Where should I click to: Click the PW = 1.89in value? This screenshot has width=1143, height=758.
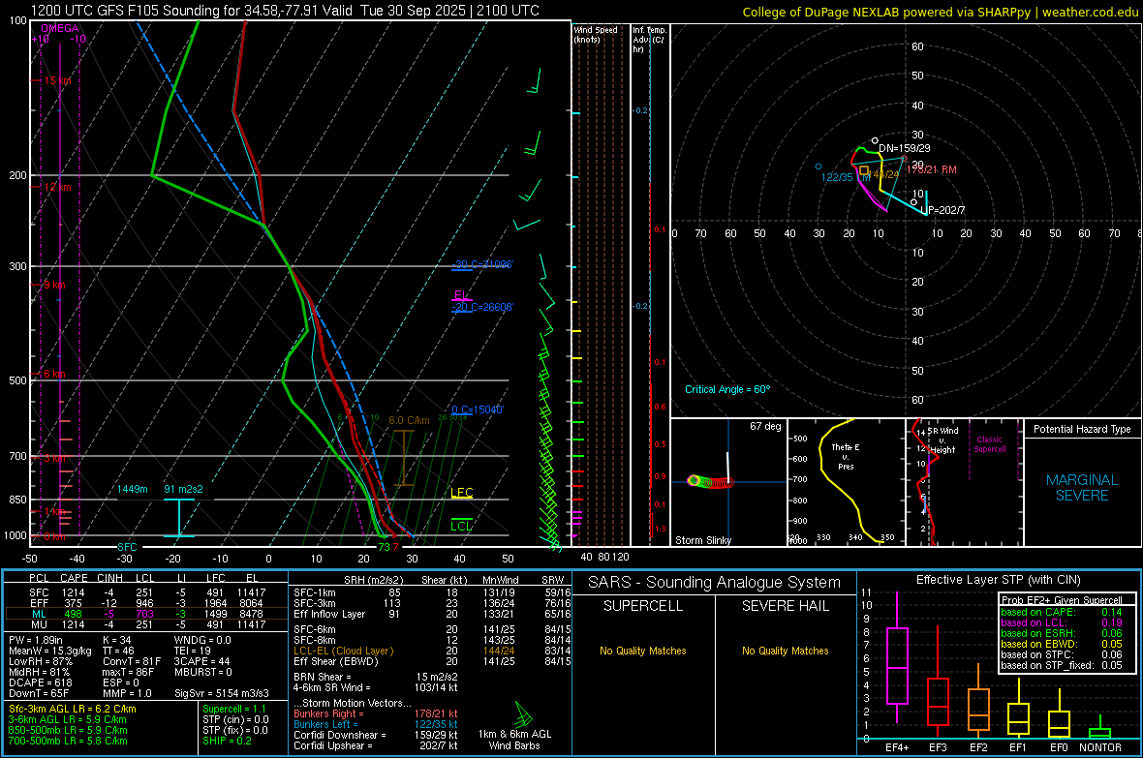click(36, 640)
